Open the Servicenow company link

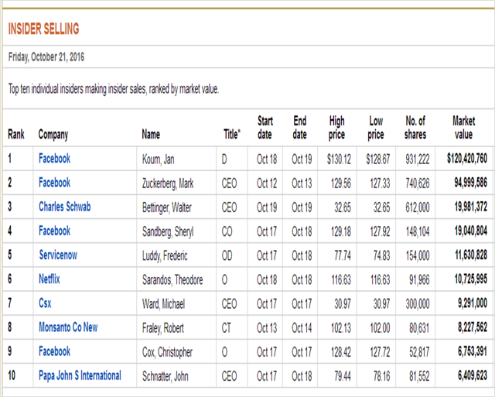[58, 255]
